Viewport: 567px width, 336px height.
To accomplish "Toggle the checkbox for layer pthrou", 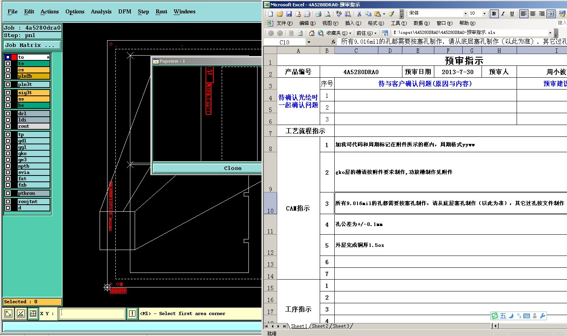I will pyautogui.click(x=7, y=193).
